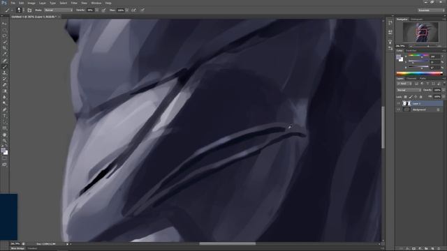The width and height of the screenshot is (447, 251).
Task: Select the Eraser tool
Action: point(4,85)
